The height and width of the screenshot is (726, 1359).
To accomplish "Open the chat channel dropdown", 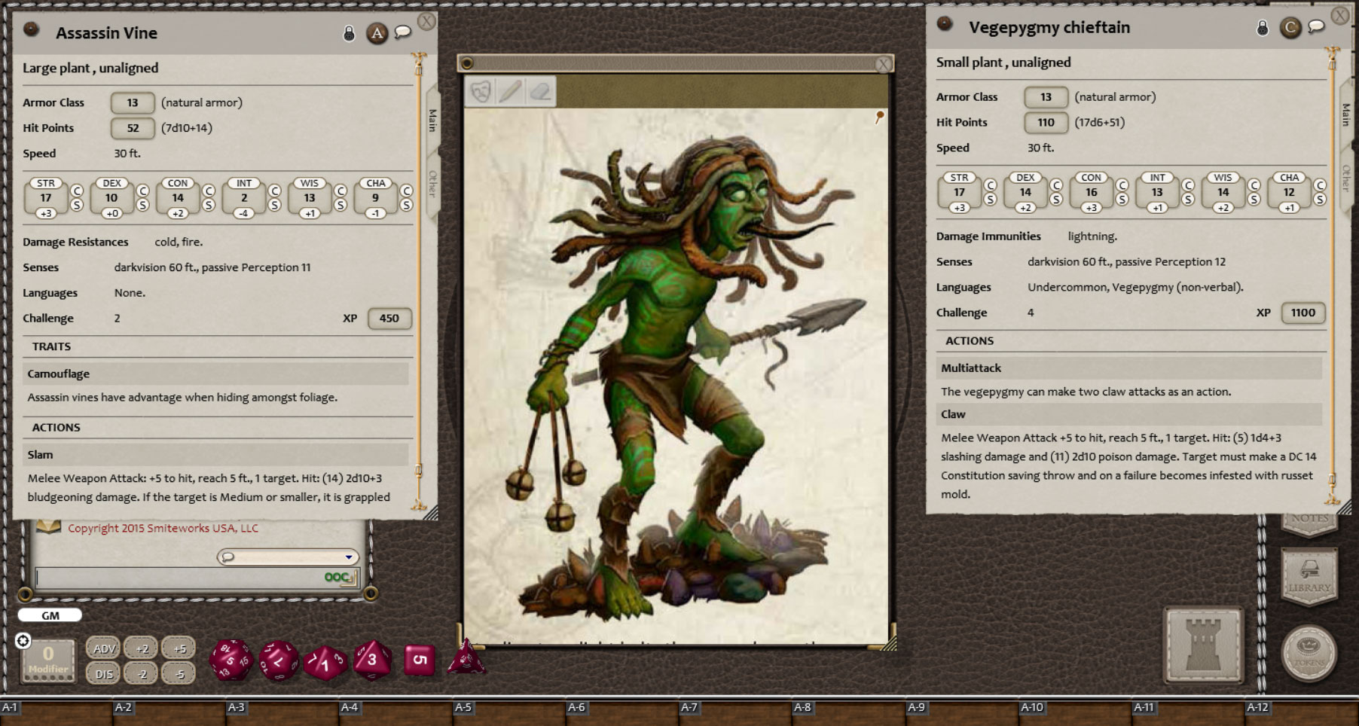I will point(348,557).
